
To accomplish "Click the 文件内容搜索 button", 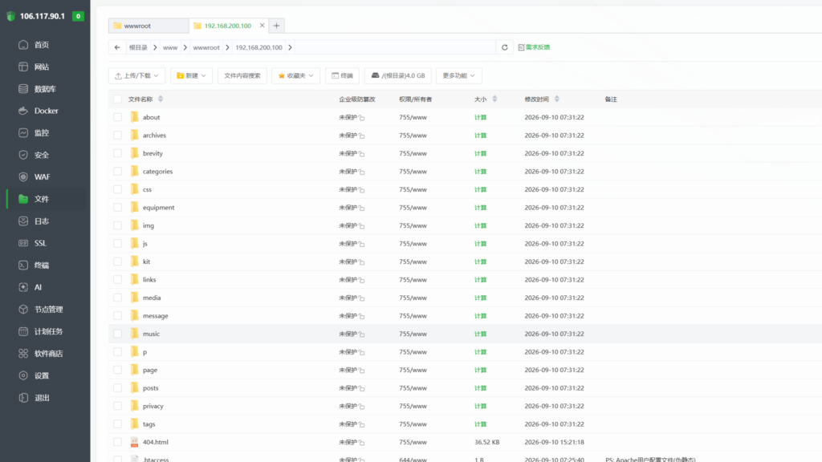I will pyautogui.click(x=242, y=76).
